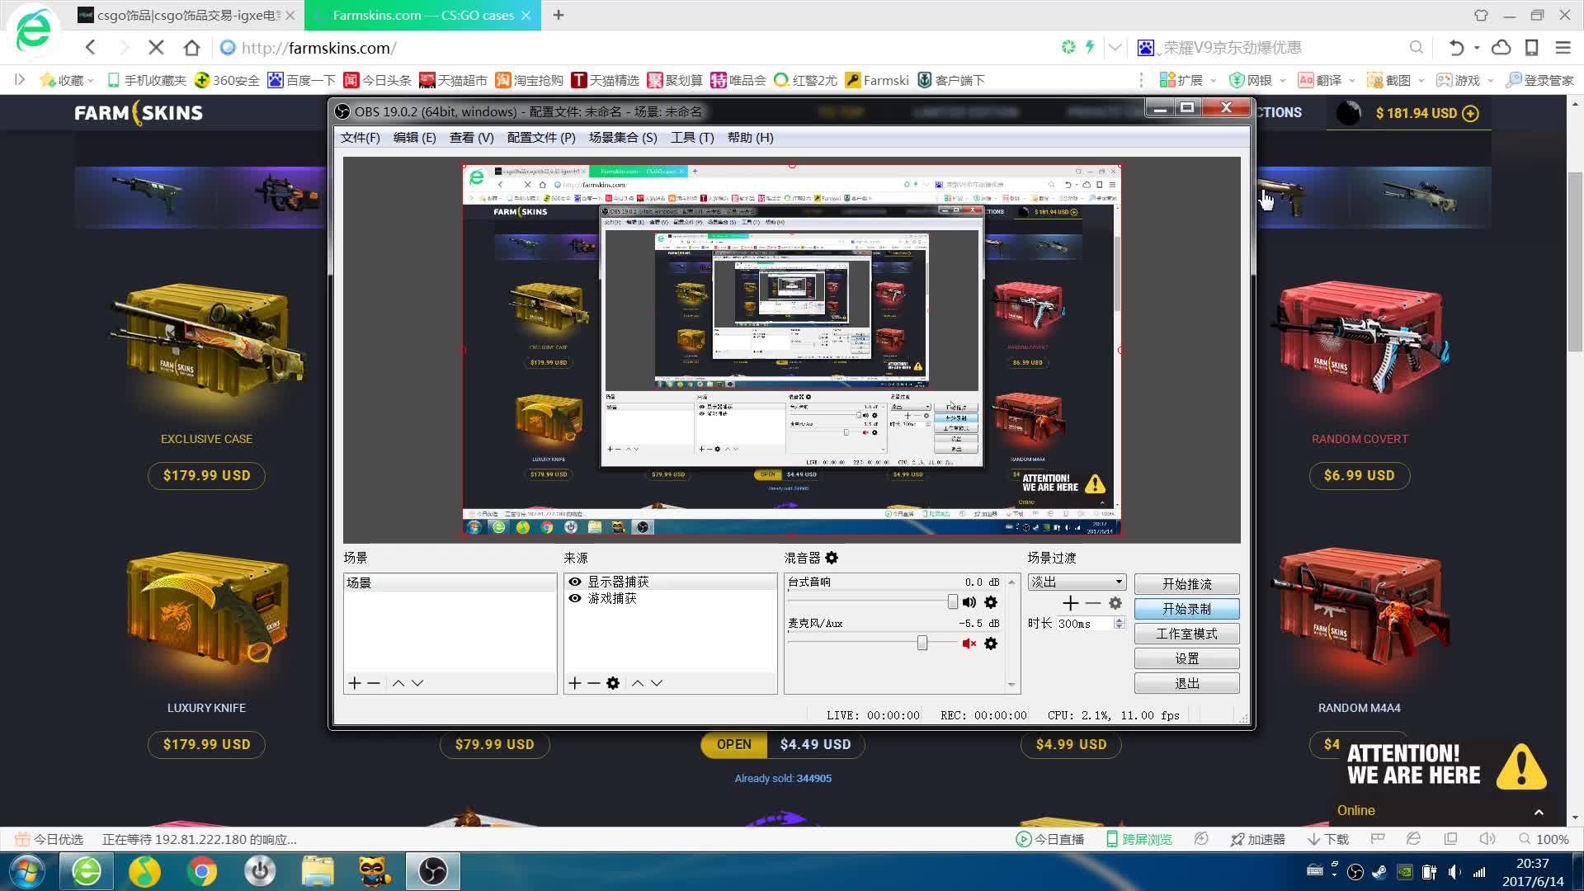
Task: Move scene down arrow
Action: coord(417,683)
